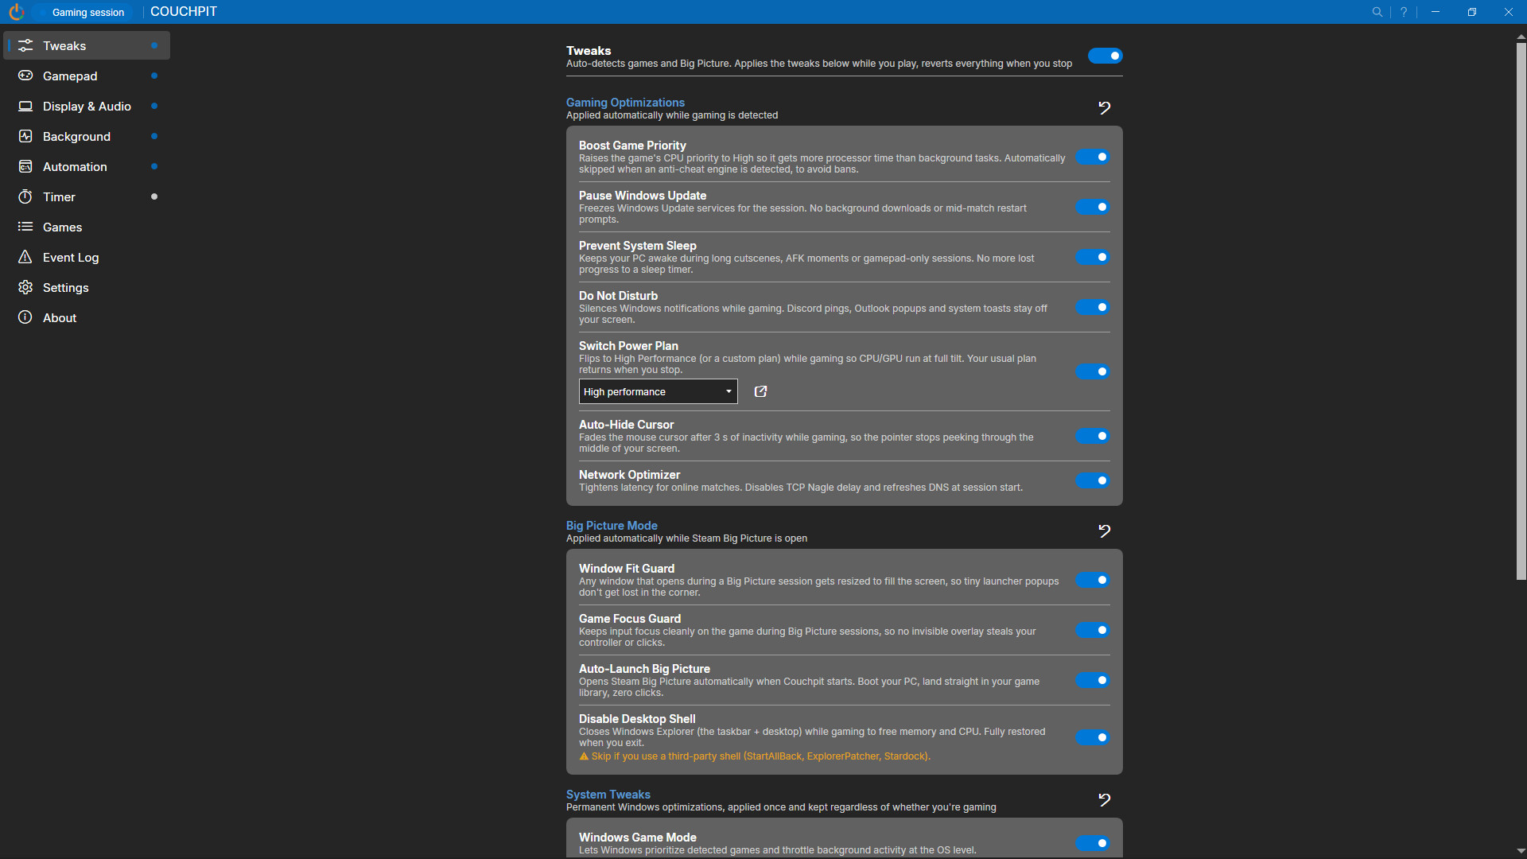Viewport: 1527px width, 859px height.
Task: Click the Timer status dot in sidebar
Action: [x=154, y=196]
